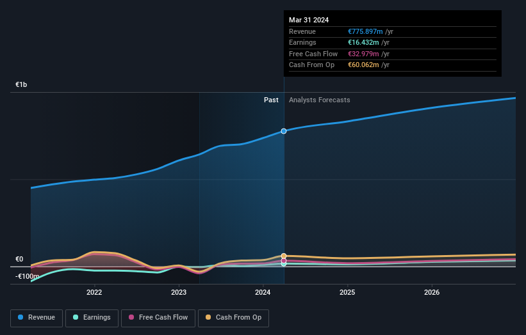The height and width of the screenshot is (335, 526).
Task: Click the Cash From Op tooltip row label
Action: [x=311, y=65]
